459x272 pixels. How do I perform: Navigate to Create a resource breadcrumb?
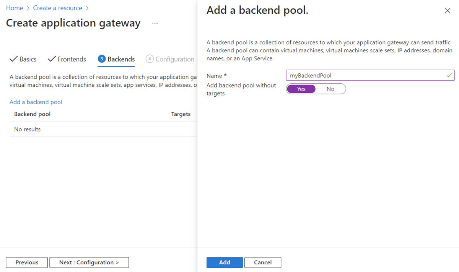(57, 8)
